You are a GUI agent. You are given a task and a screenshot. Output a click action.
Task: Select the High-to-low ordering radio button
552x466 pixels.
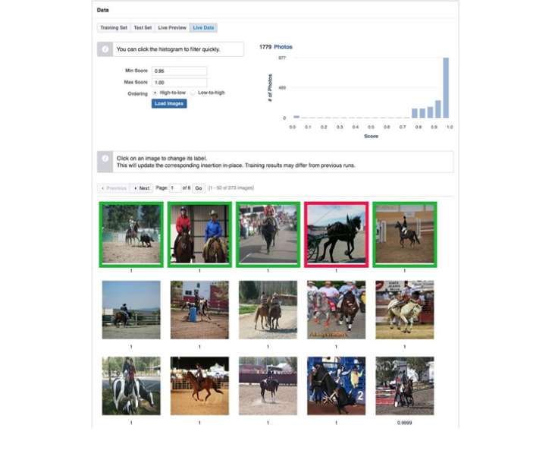point(155,93)
